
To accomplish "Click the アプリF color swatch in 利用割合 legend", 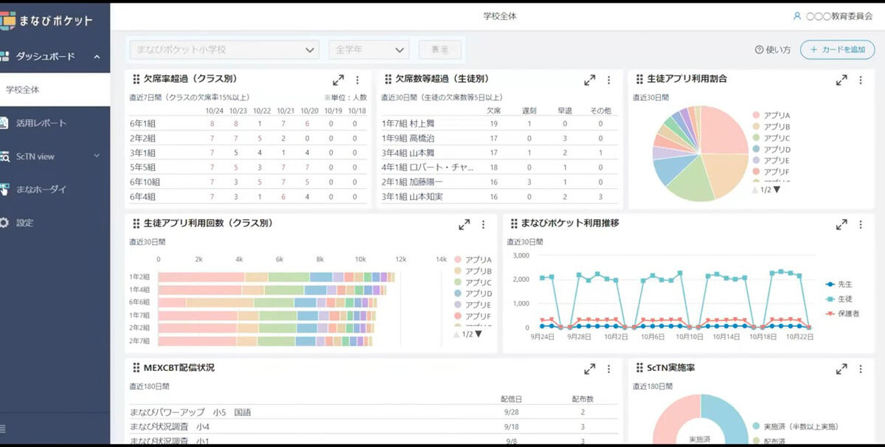I will (755, 171).
